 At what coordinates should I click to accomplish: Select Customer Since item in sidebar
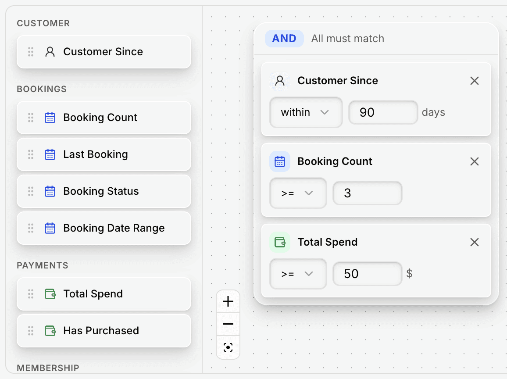104,52
